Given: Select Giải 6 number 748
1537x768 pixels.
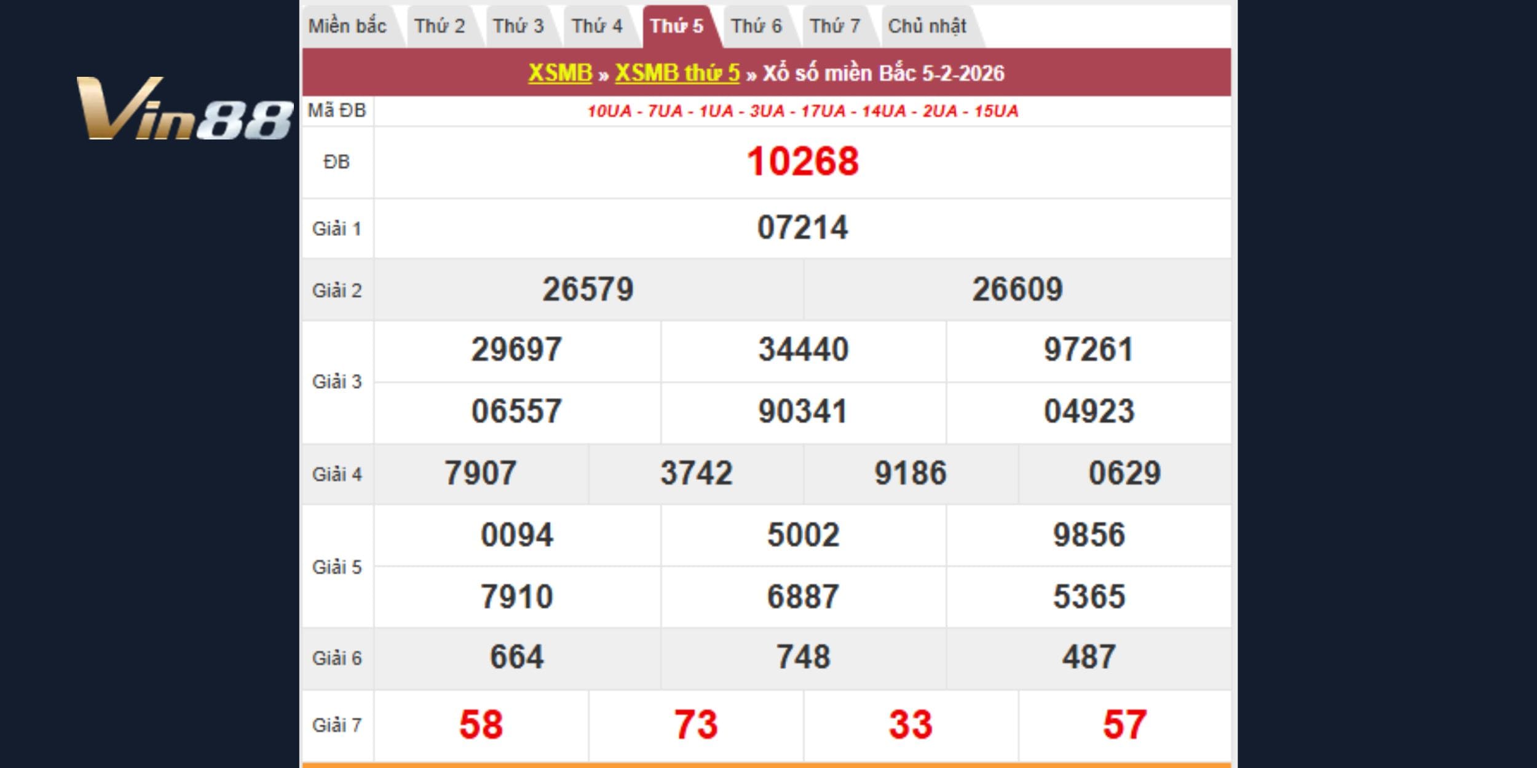Looking at the screenshot, I should tap(803, 657).
